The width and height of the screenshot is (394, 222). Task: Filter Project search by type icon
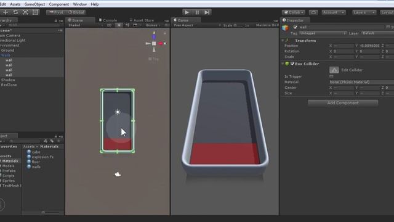click(46, 141)
